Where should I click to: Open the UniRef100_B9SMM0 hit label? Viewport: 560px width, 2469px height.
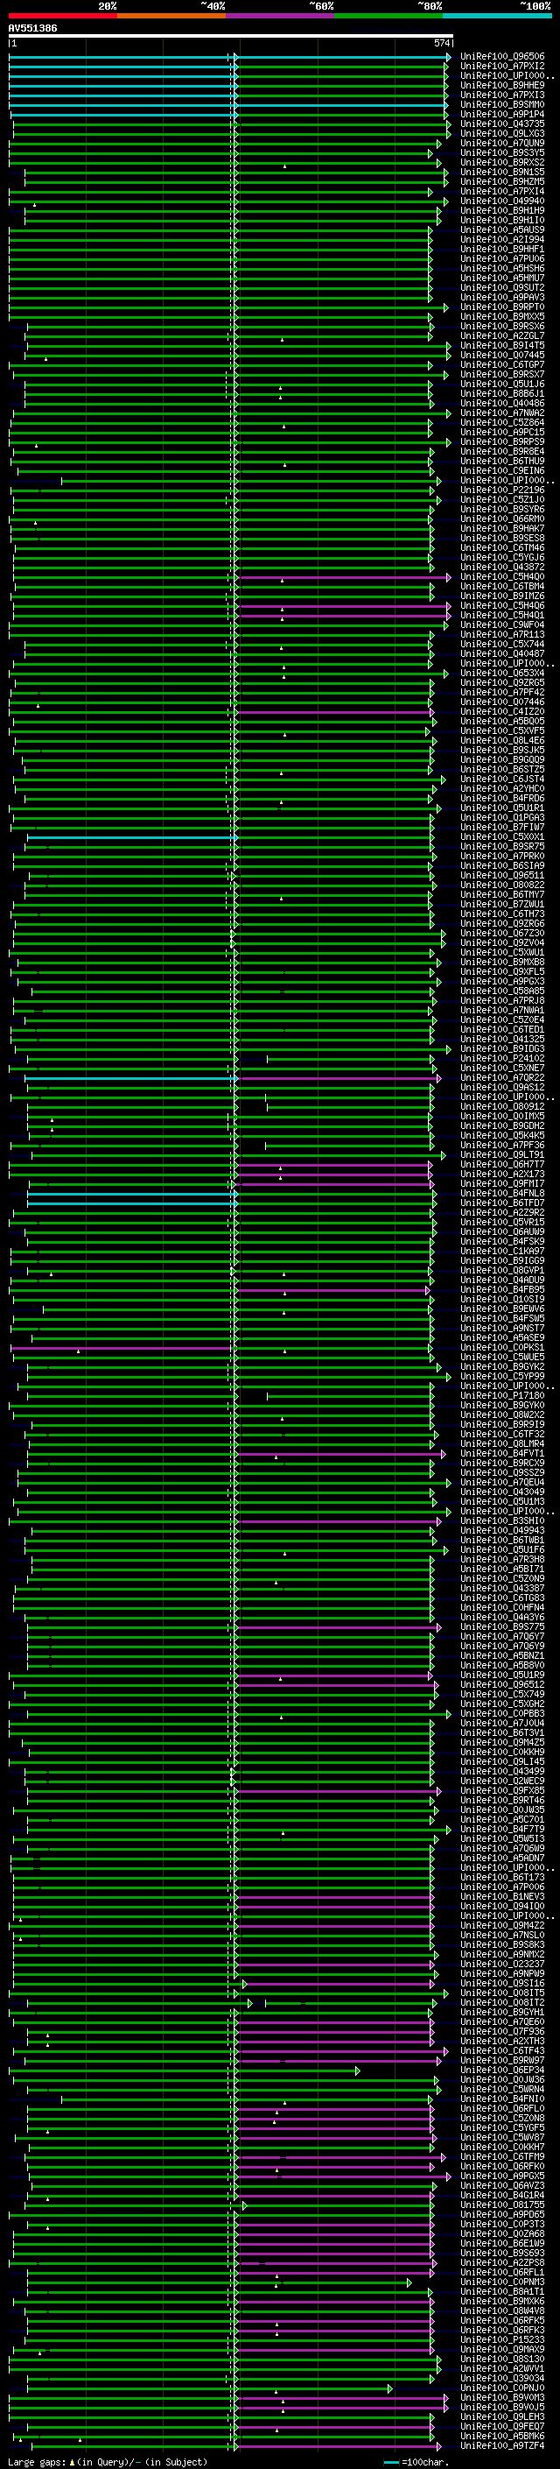point(502,104)
